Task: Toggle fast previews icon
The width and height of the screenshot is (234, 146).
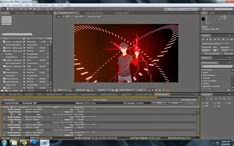Action: [x=153, y=90]
